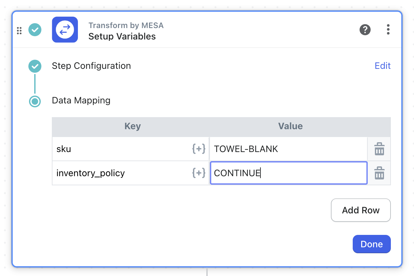
Task: Click the Key column header
Action: click(132, 126)
